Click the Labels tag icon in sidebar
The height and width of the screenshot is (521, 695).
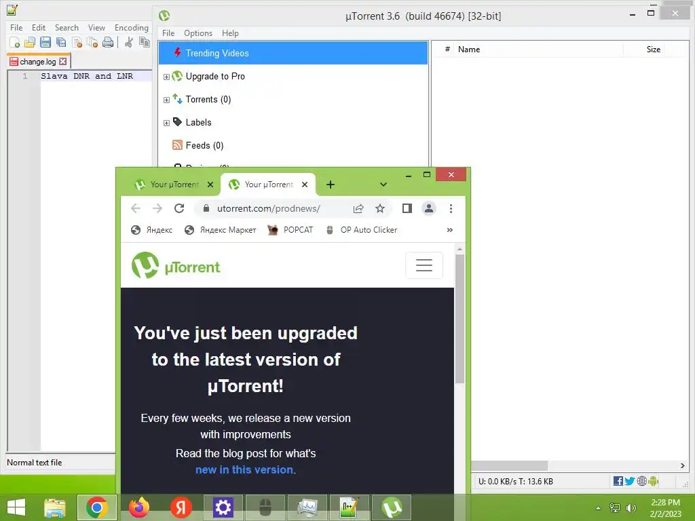(x=177, y=122)
